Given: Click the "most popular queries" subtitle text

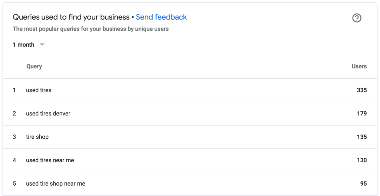Looking at the screenshot, I should point(91,29).
